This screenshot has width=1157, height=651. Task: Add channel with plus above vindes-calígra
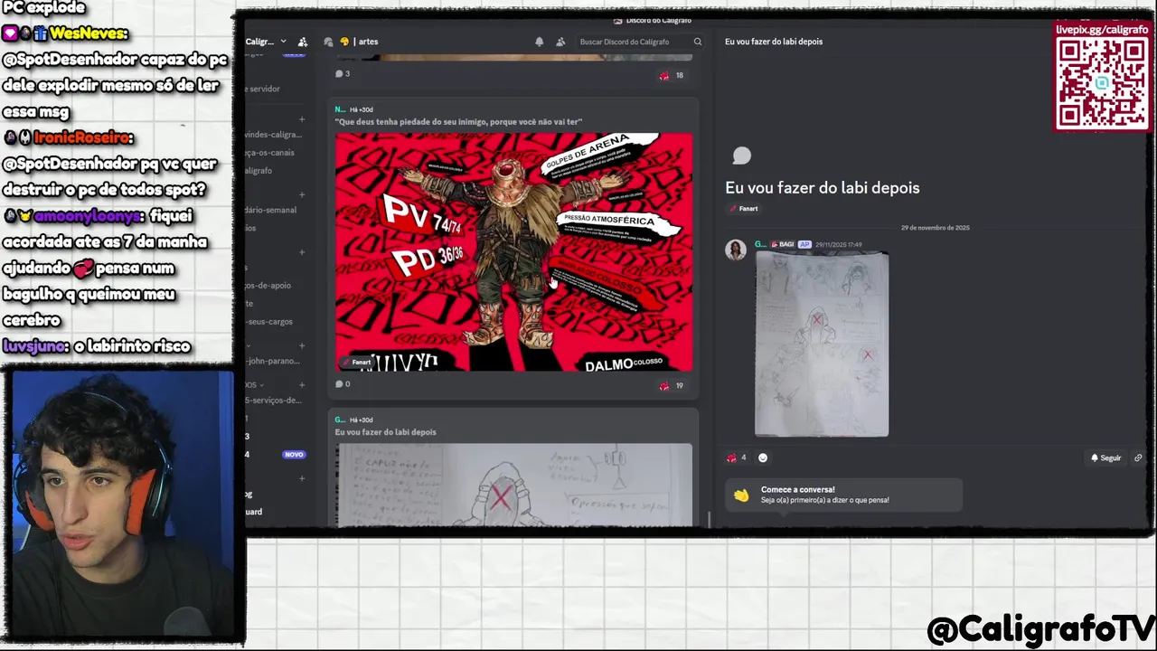[x=302, y=119]
